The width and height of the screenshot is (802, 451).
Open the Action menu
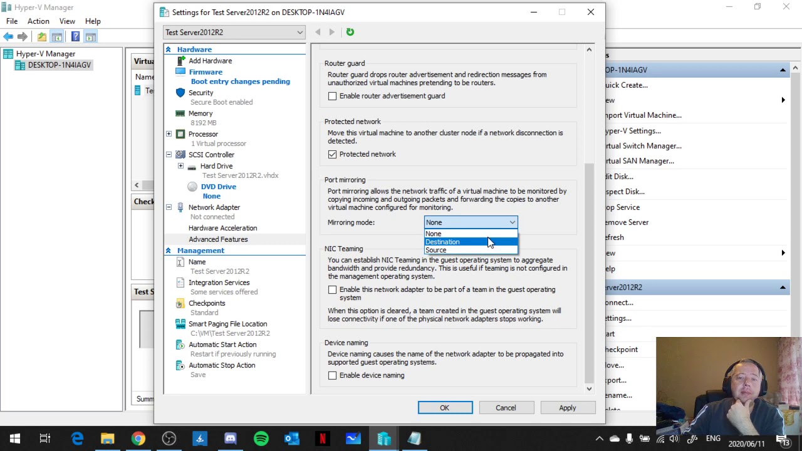click(38, 21)
